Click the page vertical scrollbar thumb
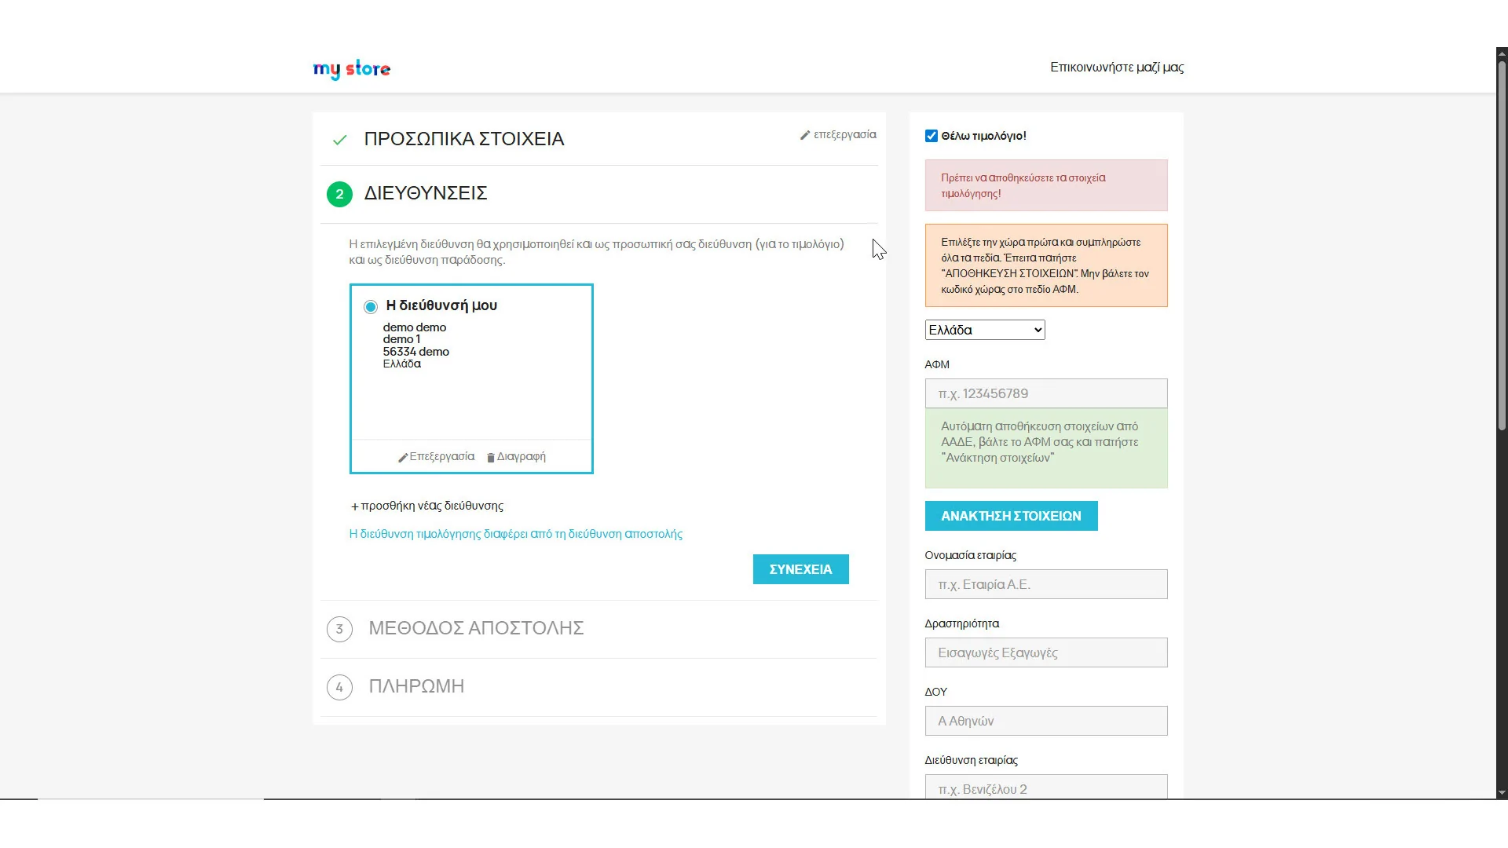 (1502, 243)
